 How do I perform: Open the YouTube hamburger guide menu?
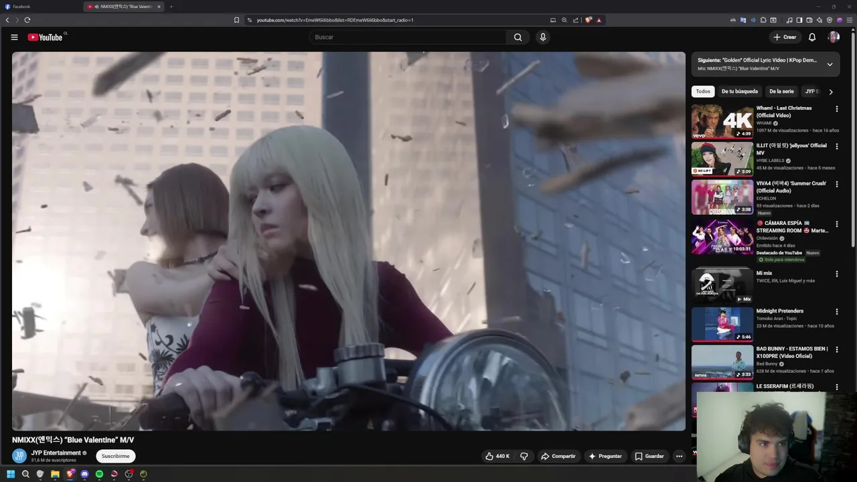click(x=14, y=37)
